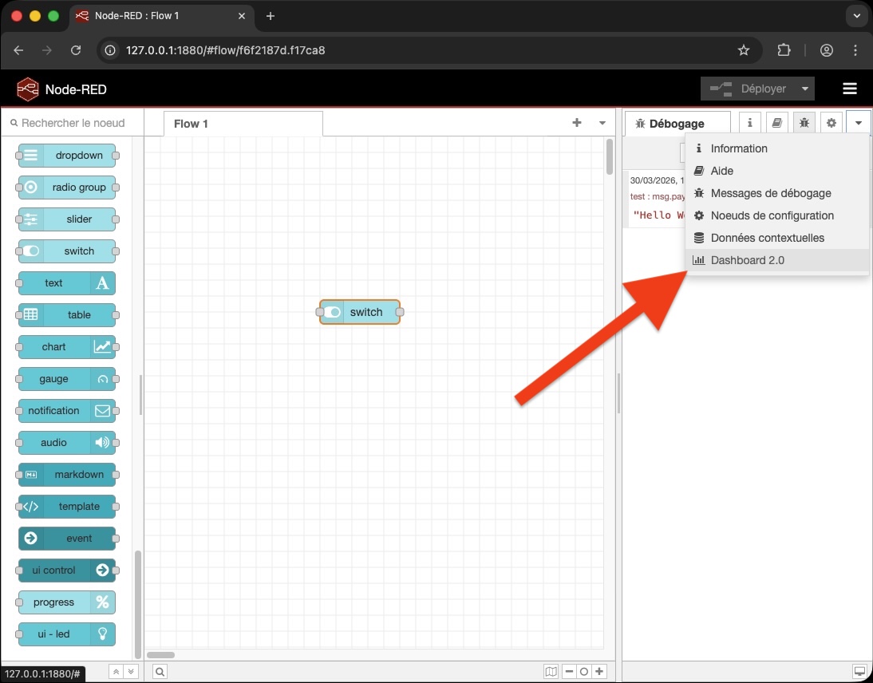Open the main hamburger menu
This screenshot has width=873, height=683.
(849, 89)
